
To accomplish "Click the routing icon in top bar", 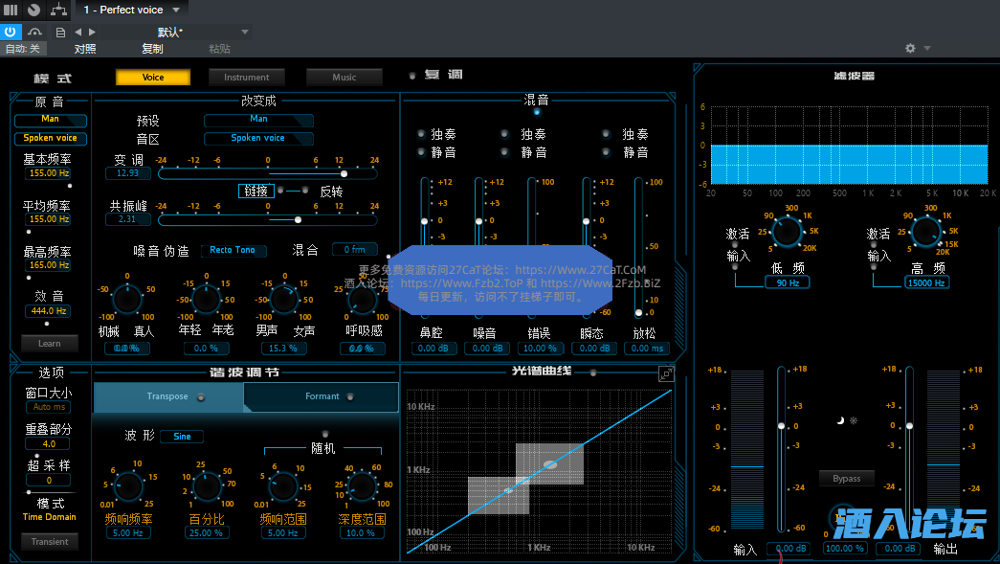I will click(x=59, y=10).
